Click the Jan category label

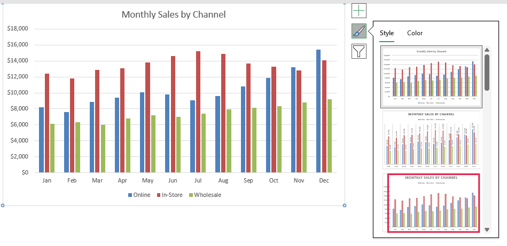(47, 180)
